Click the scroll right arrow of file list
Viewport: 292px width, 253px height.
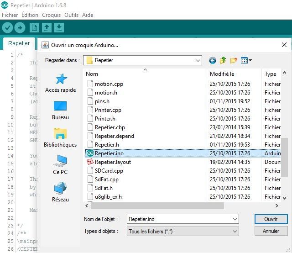click(x=277, y=206)
